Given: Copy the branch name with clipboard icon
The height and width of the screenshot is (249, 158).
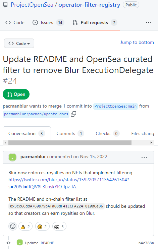Looking at the screenshot, I should tap(73, 114).
